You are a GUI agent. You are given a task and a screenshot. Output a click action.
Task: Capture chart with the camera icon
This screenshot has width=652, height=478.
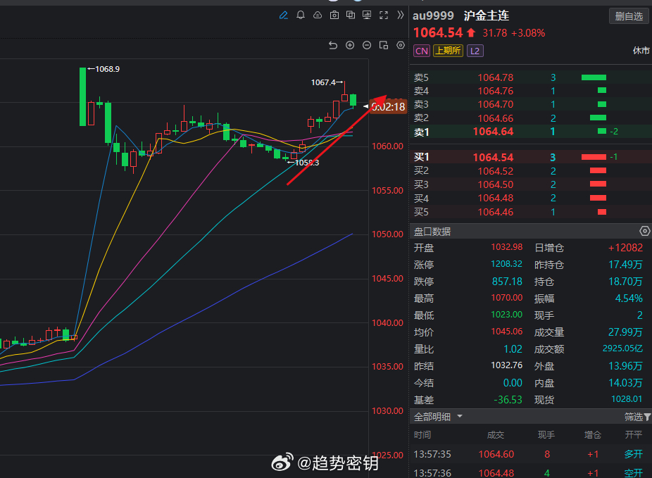point(334,15)
